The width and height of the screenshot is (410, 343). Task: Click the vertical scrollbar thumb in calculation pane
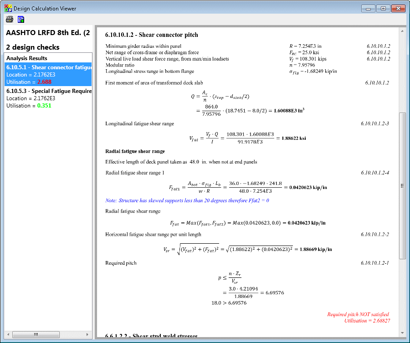(x=402, y=185)
